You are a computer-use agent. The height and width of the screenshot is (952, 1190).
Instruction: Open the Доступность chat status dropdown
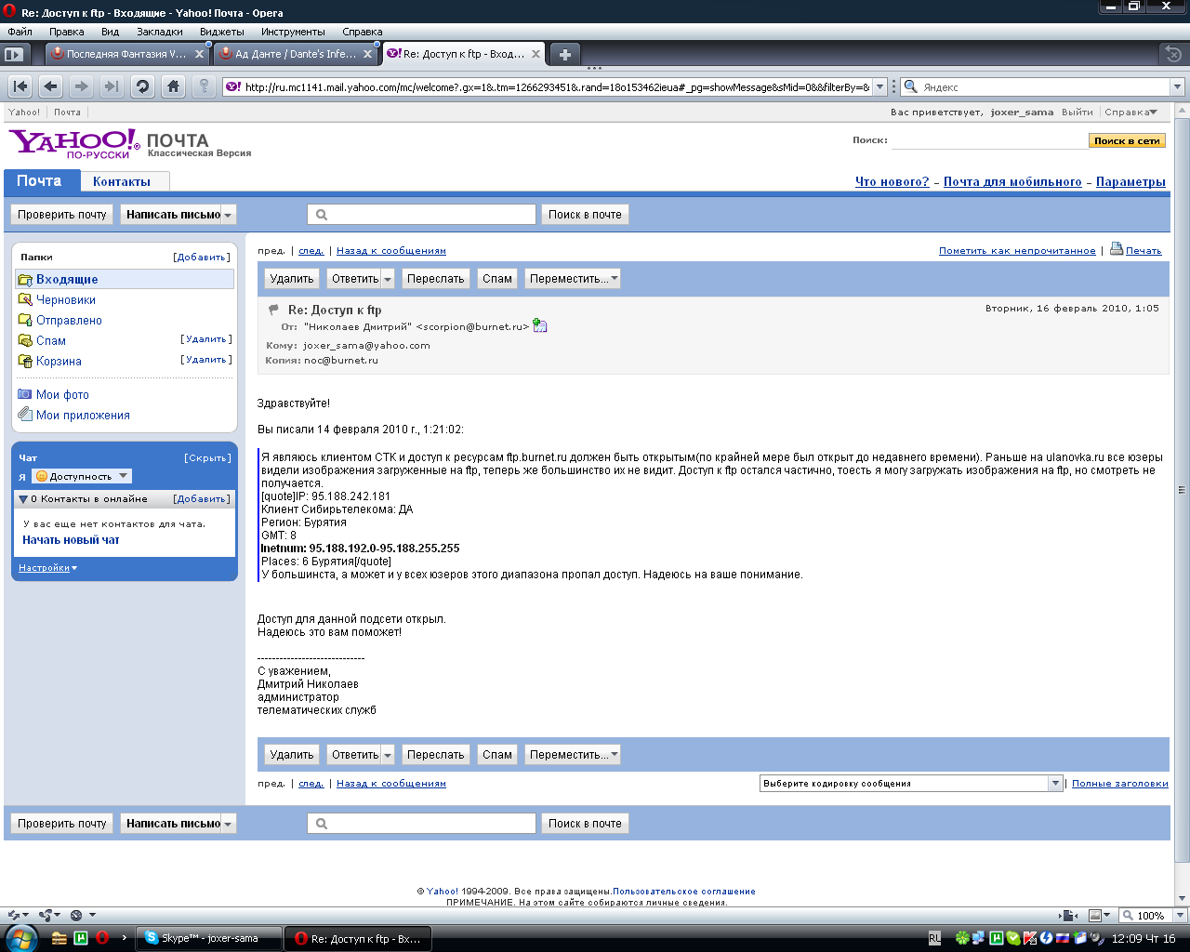tap(82, 476)
